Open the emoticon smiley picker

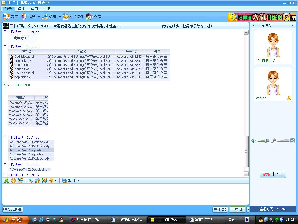(x=13, y=181)
